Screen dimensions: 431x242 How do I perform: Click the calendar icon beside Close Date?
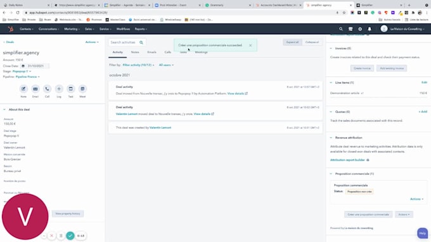(x=23, y=66)
